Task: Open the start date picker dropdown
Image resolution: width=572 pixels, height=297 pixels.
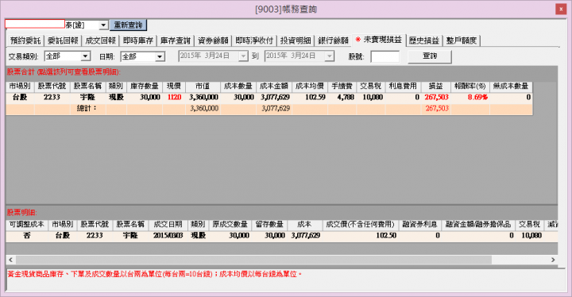Action: [x=243, y=56]
